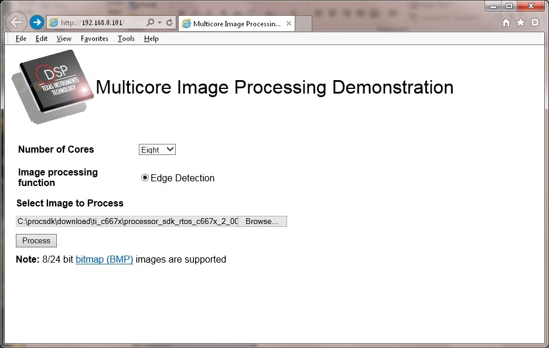Select the Edge Detection radio button
Screen dimensions: 549x348
tap(145, 177)
